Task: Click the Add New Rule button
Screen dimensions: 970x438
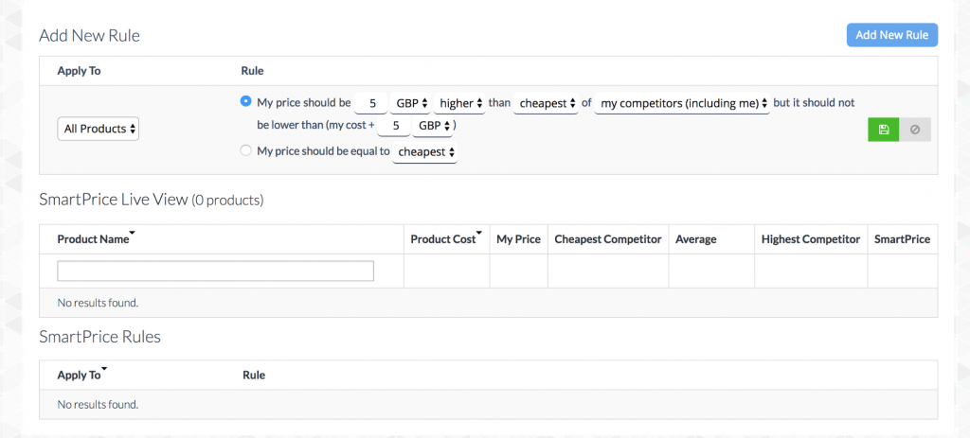Action: coord(891,35)
